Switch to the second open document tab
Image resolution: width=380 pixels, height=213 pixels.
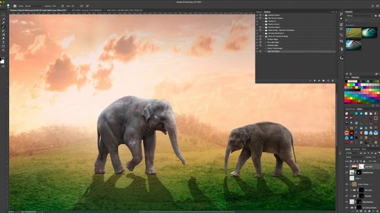click(86, 11)
